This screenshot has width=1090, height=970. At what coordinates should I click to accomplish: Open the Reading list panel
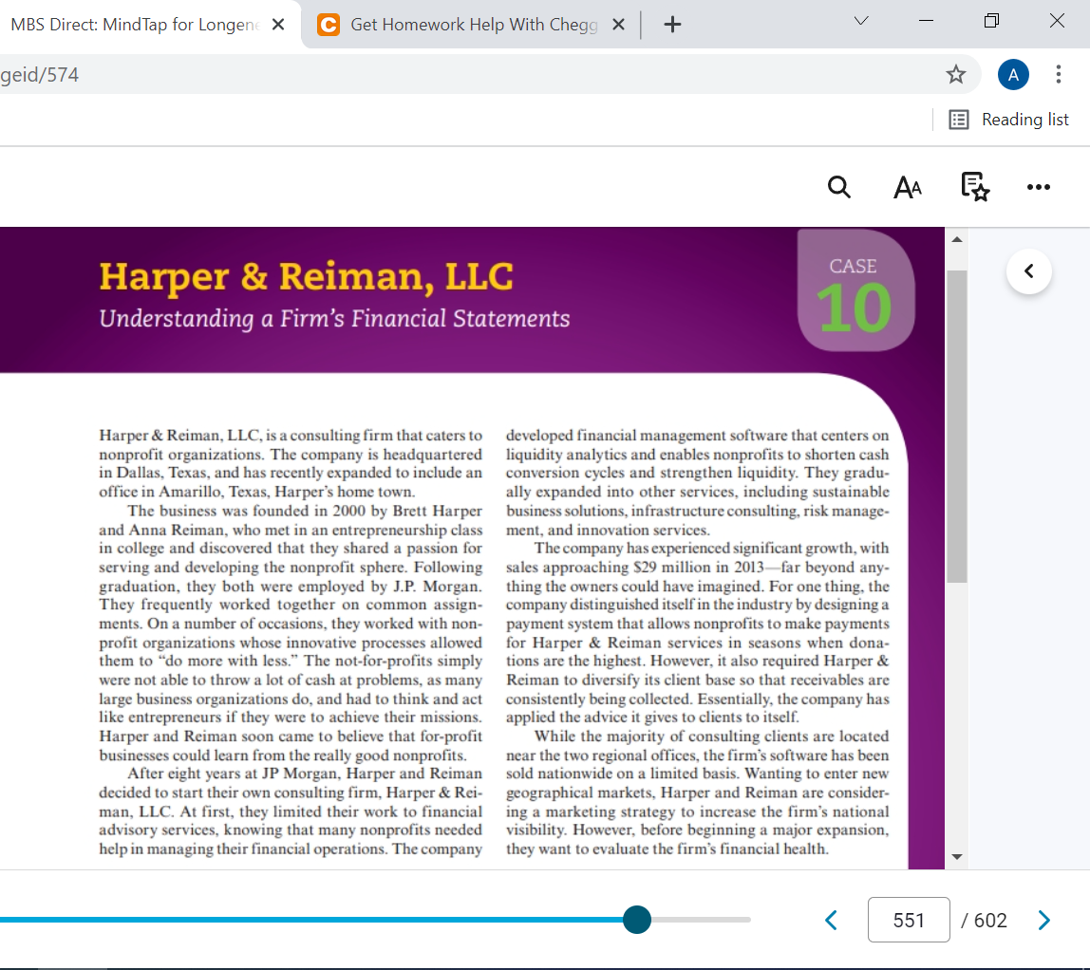(x=1008, y=120)
